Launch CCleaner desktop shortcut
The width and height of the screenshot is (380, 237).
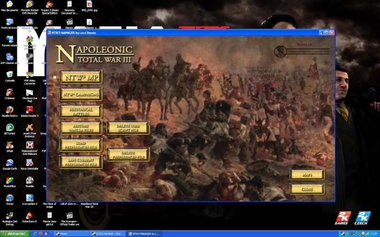[9, 94]
